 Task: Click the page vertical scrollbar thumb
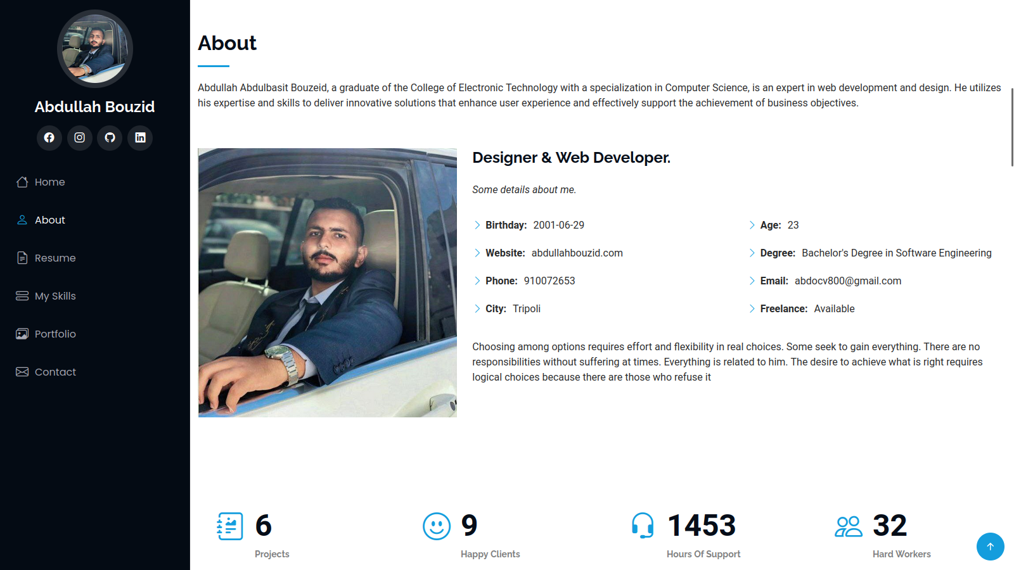[1011, 127]
